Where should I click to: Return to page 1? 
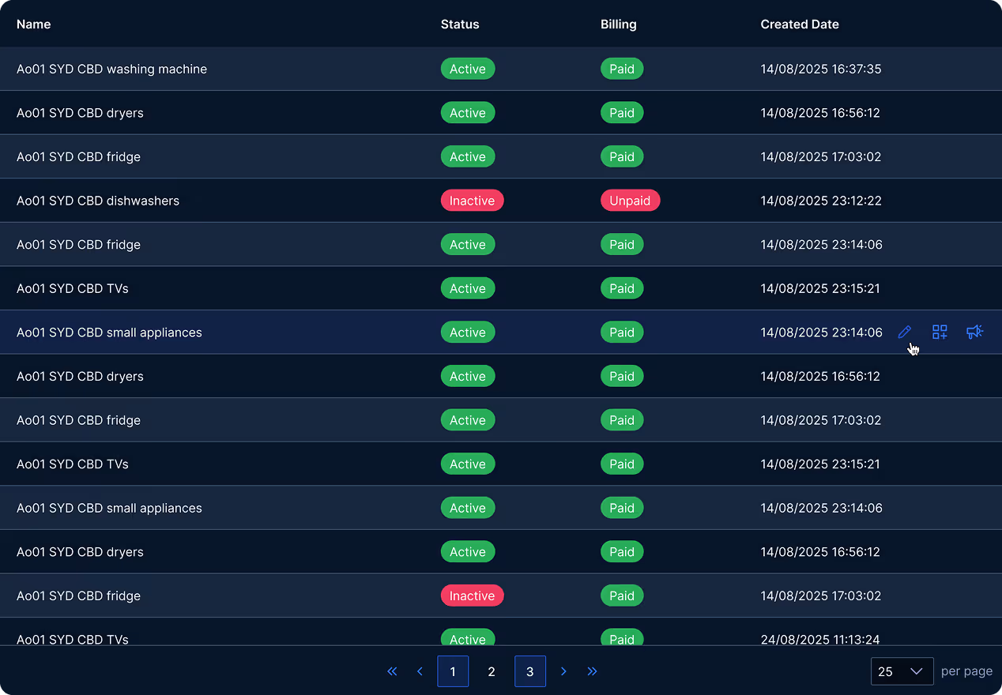click(453, 671)
